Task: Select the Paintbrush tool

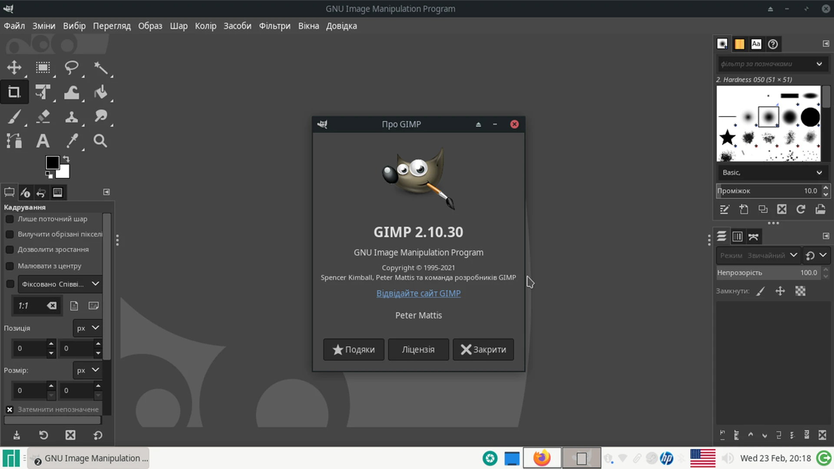Action: point(14,116)
